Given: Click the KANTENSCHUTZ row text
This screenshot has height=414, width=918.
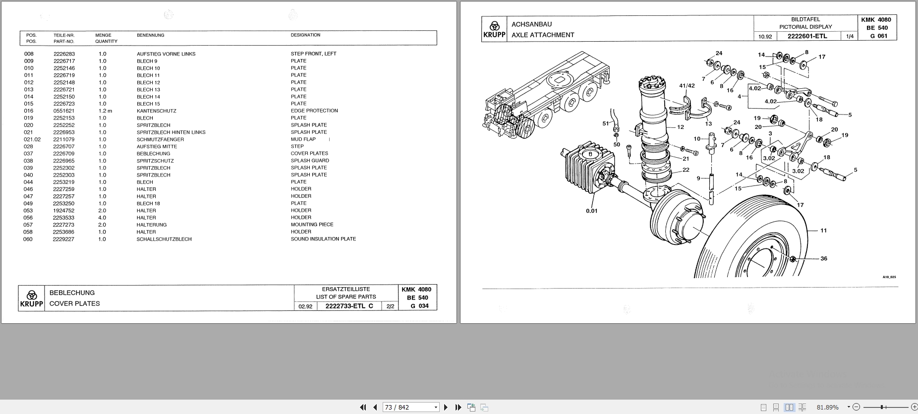Looking at the screenshot, I should point(157,111).
